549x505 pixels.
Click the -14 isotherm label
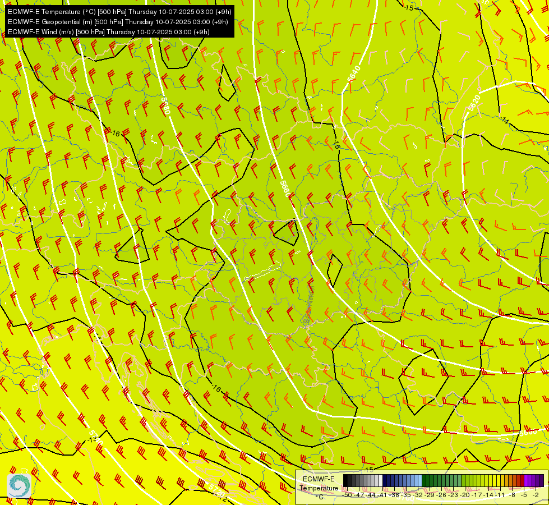(x=505, y=121)
